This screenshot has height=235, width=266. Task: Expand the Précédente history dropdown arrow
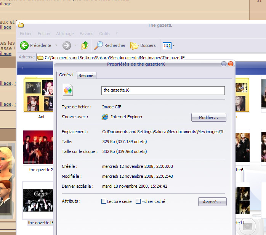click(x=56, y=45)
